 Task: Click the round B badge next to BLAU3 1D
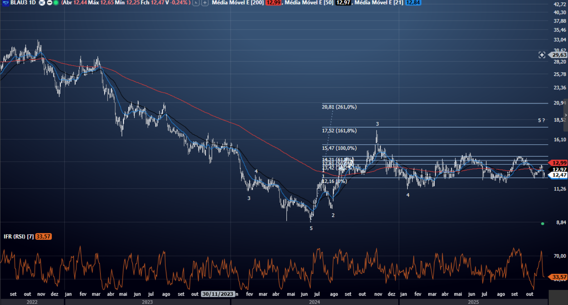(x=42, y=3)
